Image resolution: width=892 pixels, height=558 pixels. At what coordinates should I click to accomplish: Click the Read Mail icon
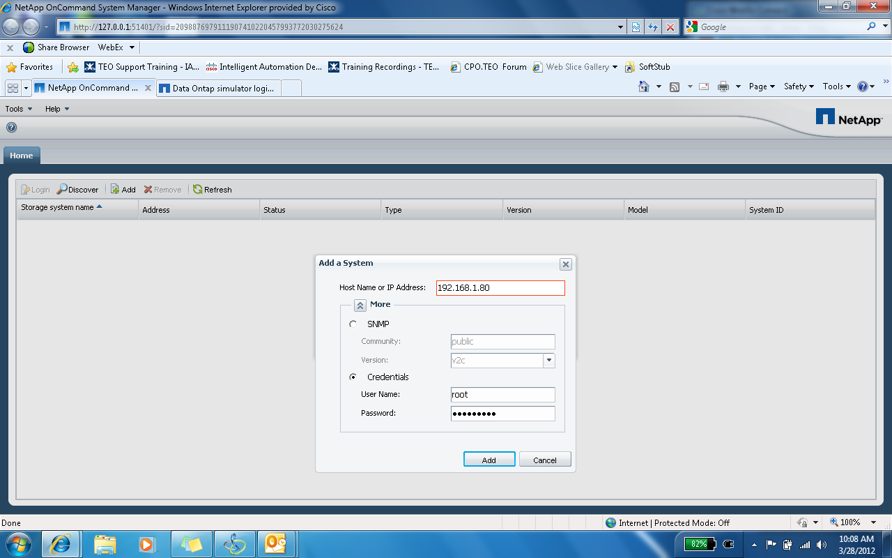(x=704, y=86)
